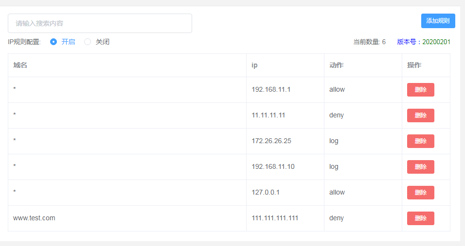The width and height of the screenshot is (465, 246).
Task: Delete the 192.168.11.10 log rule
Action: (421, 167)
